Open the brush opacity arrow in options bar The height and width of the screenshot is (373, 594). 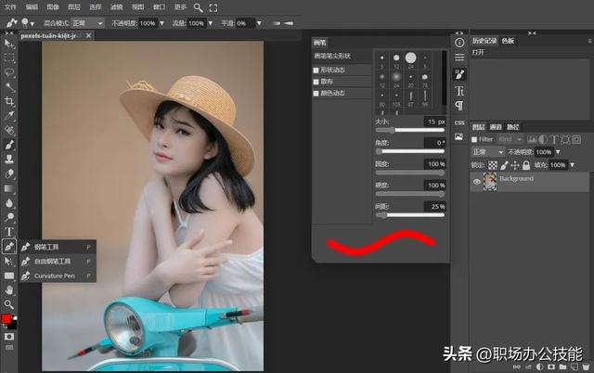click(161, 23)
